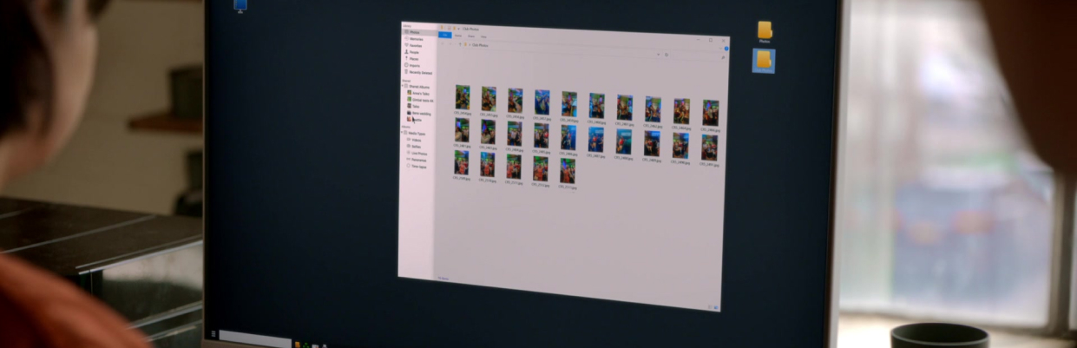Collapse the Shared Albums group
The image size is (1077, 348).
tap(402, 86)
